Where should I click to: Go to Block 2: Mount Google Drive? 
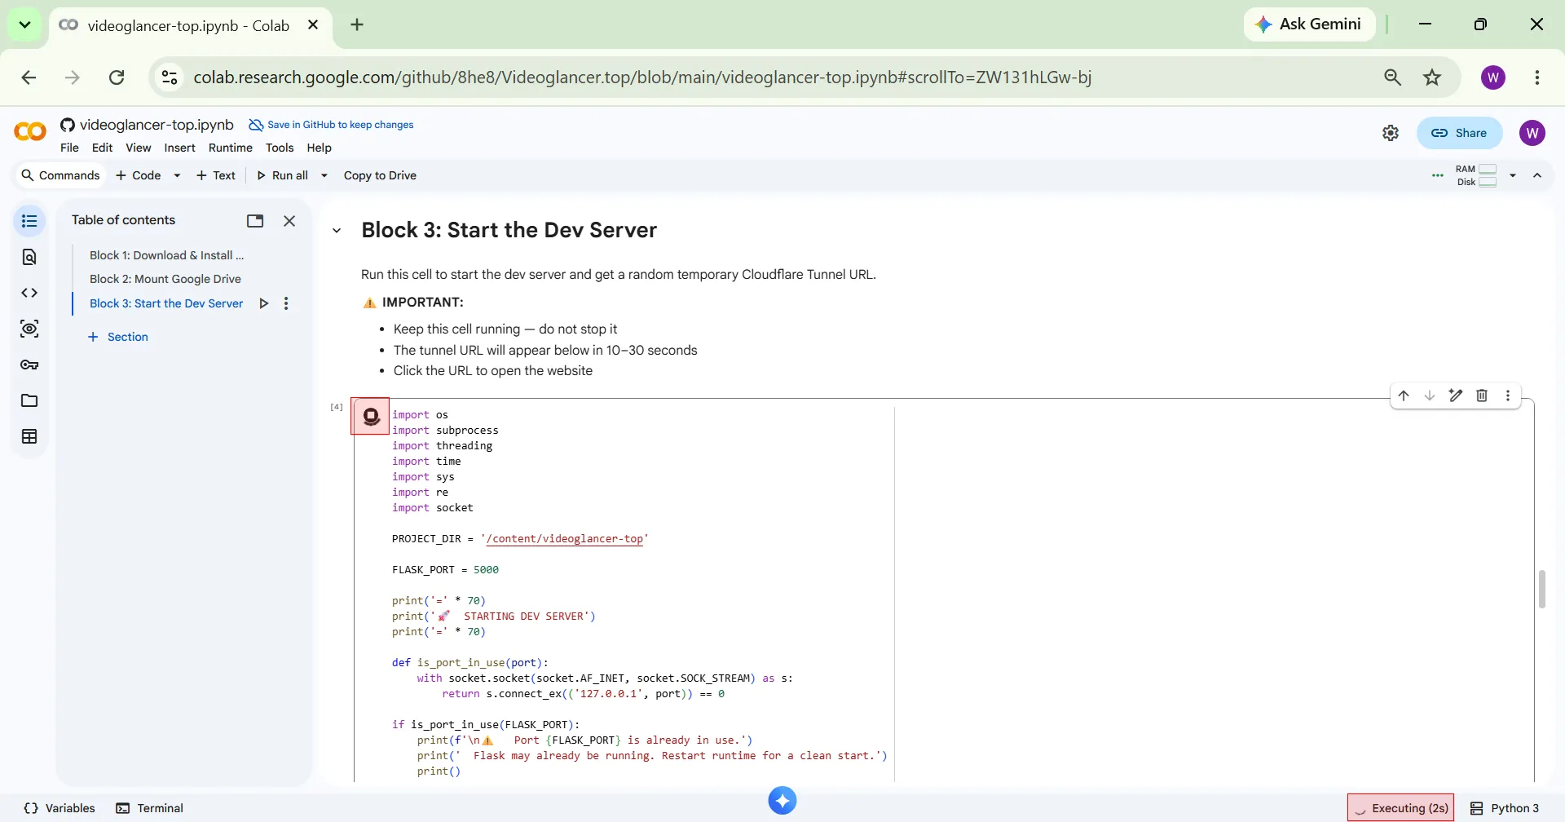165,279
